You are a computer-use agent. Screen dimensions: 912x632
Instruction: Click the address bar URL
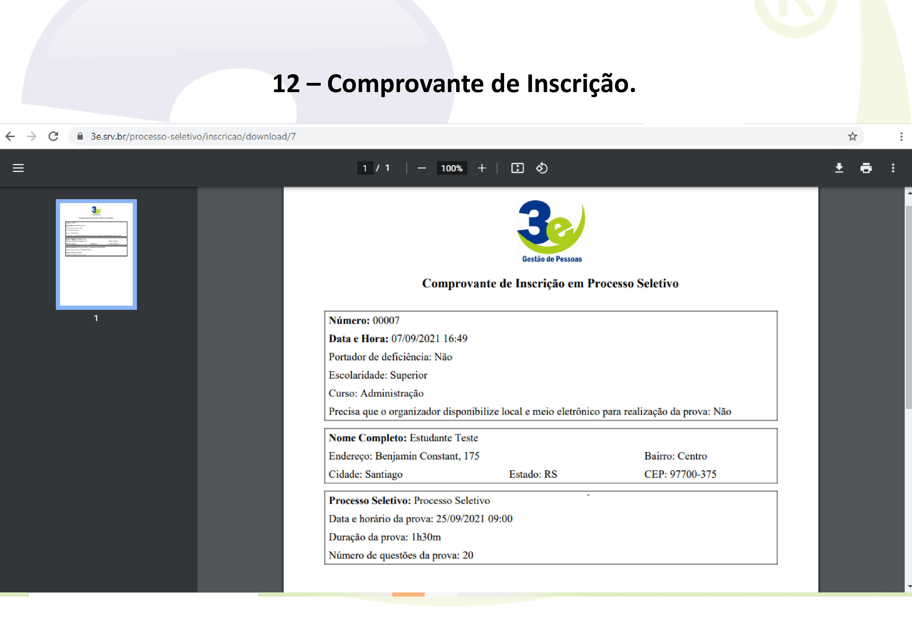click(x=193, y=136)
